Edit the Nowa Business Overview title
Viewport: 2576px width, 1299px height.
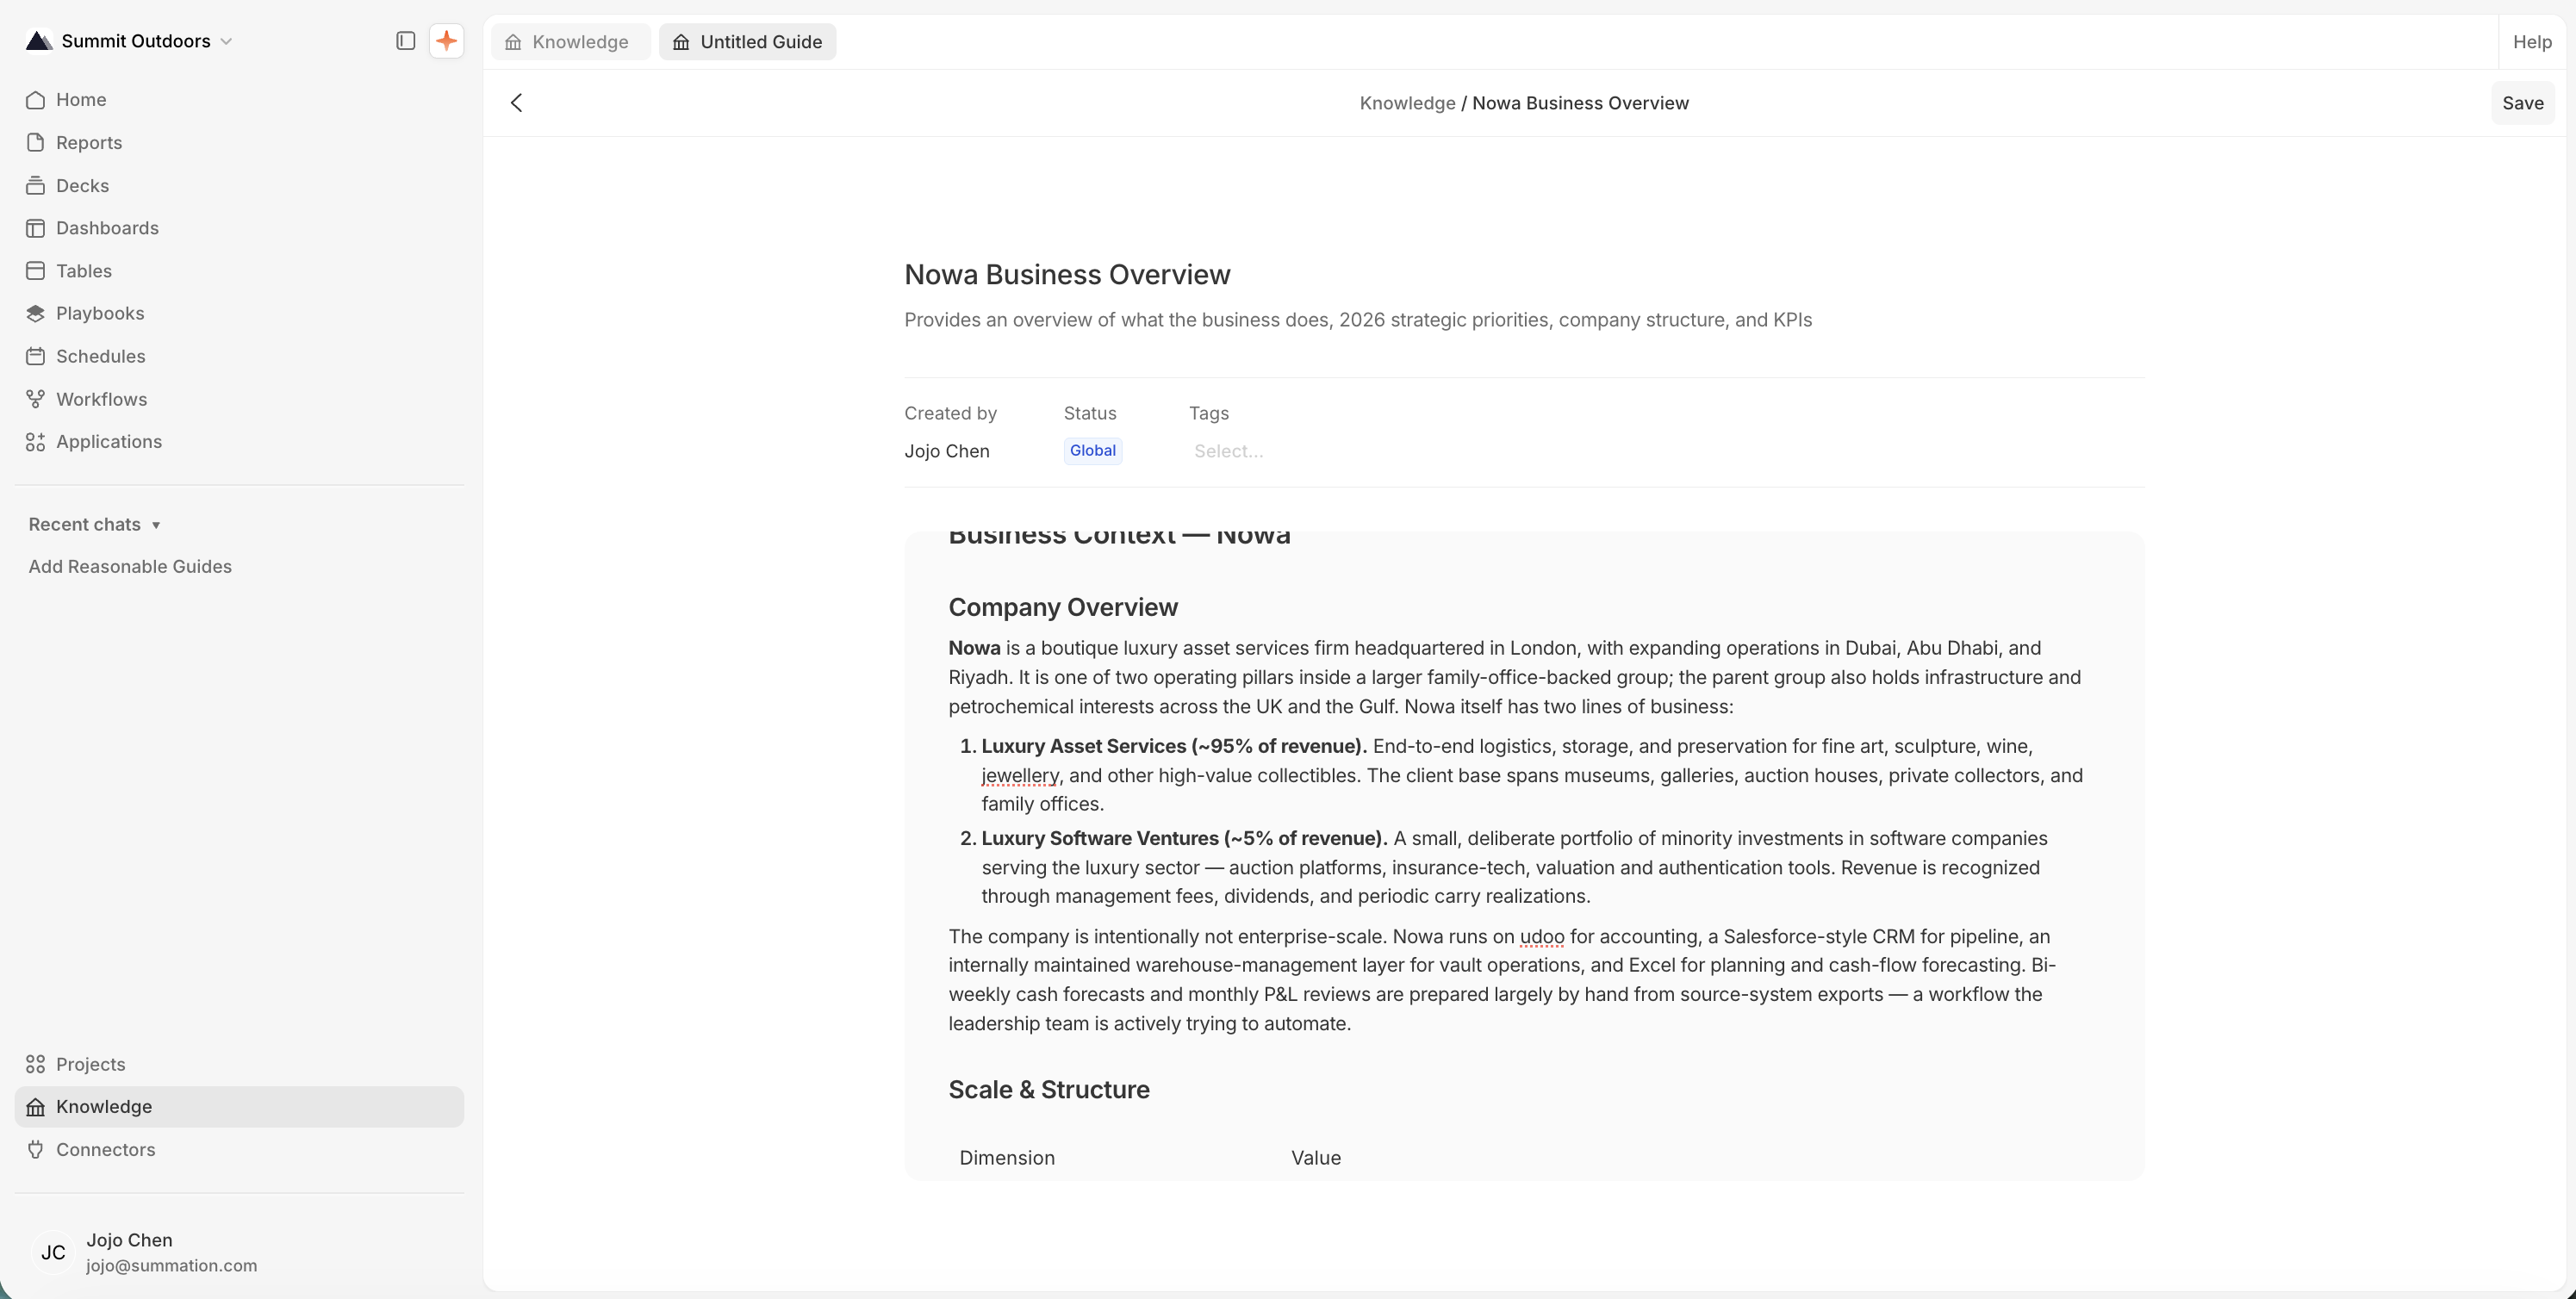1067,275
